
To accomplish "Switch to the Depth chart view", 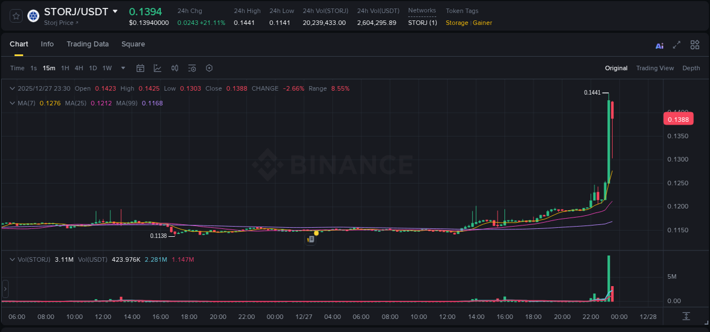I will (691, 68).
